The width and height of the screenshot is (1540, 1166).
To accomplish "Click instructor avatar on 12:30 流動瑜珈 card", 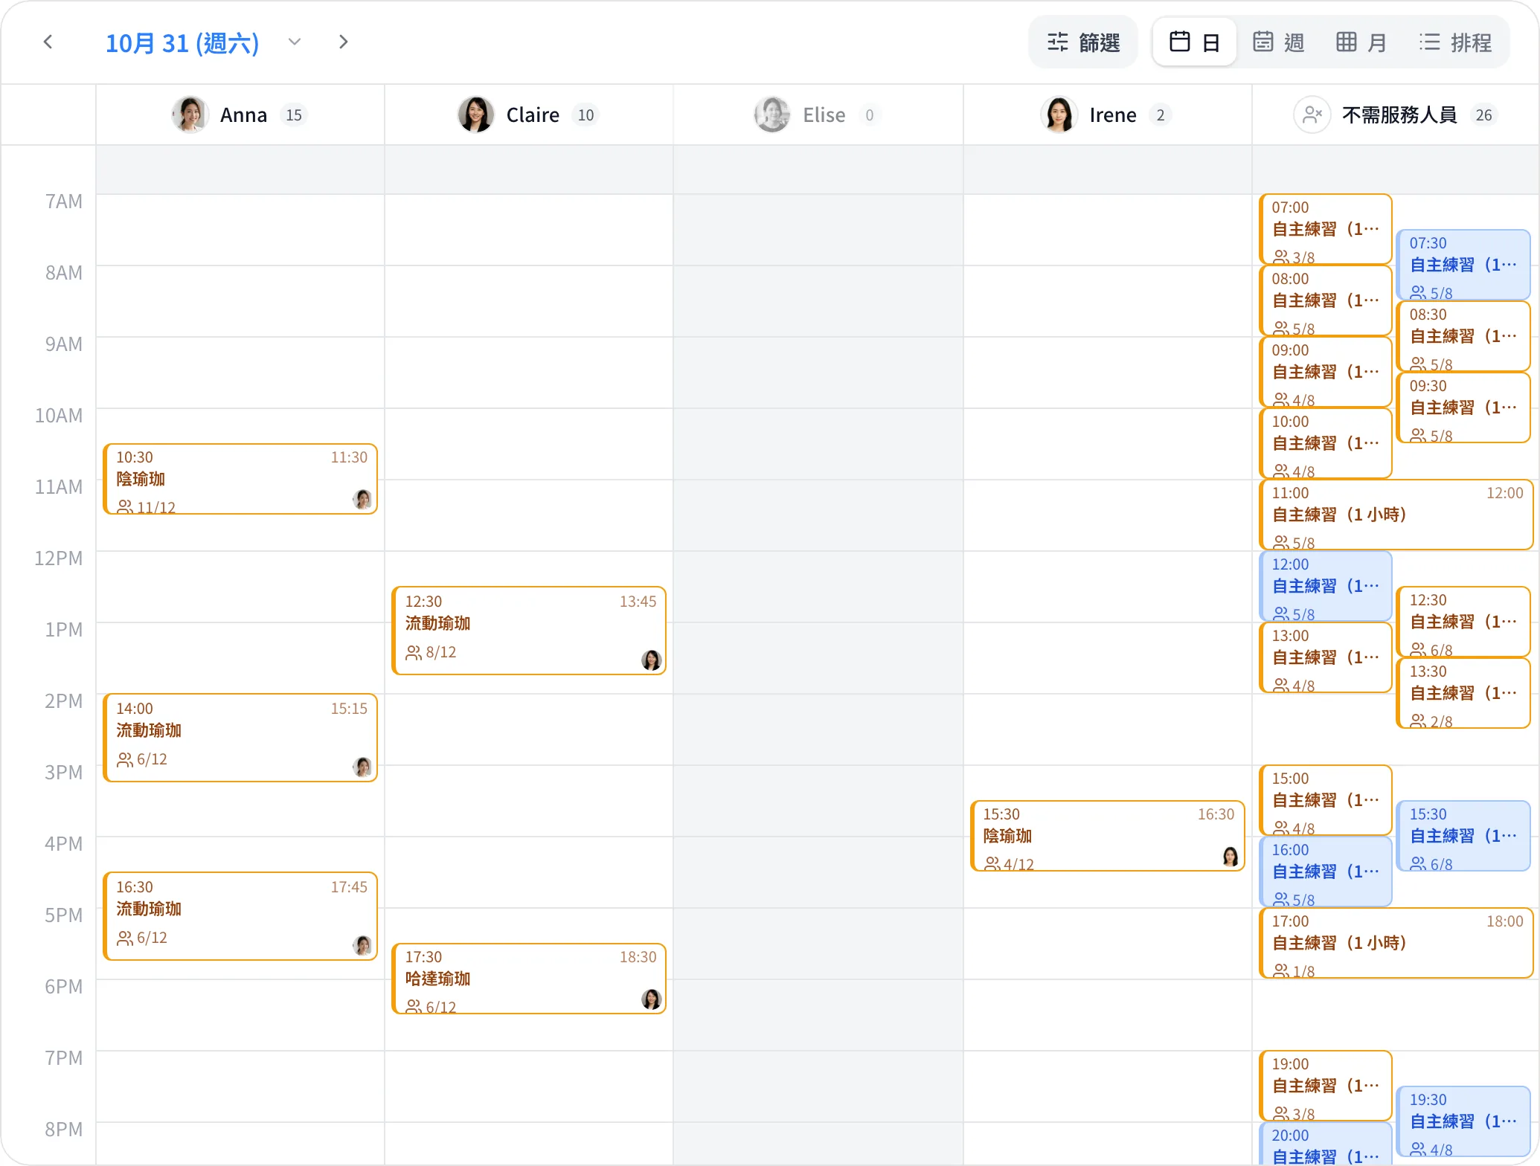I will [651, 660].
